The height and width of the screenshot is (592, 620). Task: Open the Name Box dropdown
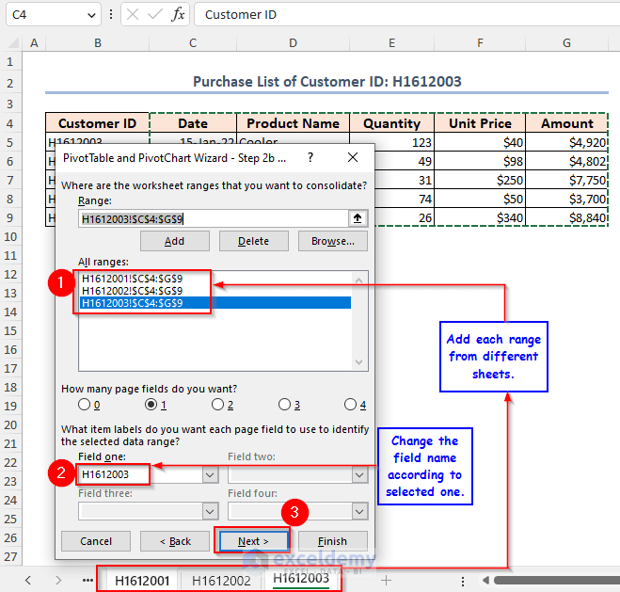[x=91, y=15]
